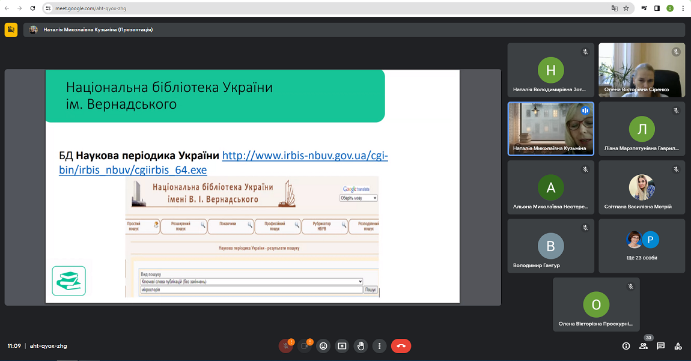This screenshot has width=691, height=361.
Task: Select the Рубрикатор НБУВ tab on slide
Action: click(325, 226)
